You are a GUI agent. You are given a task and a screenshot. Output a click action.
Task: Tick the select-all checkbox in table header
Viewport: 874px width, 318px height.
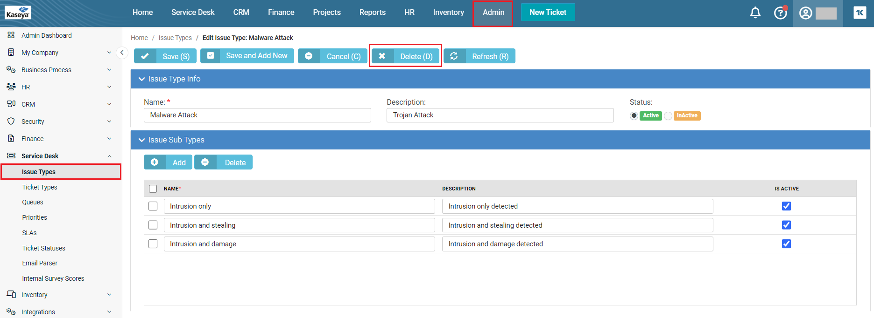tap(153, 189)
